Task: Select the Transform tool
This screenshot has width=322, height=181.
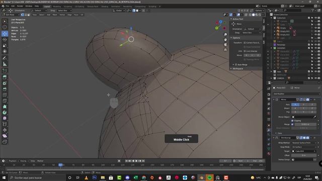Action: tap(5, 51)
